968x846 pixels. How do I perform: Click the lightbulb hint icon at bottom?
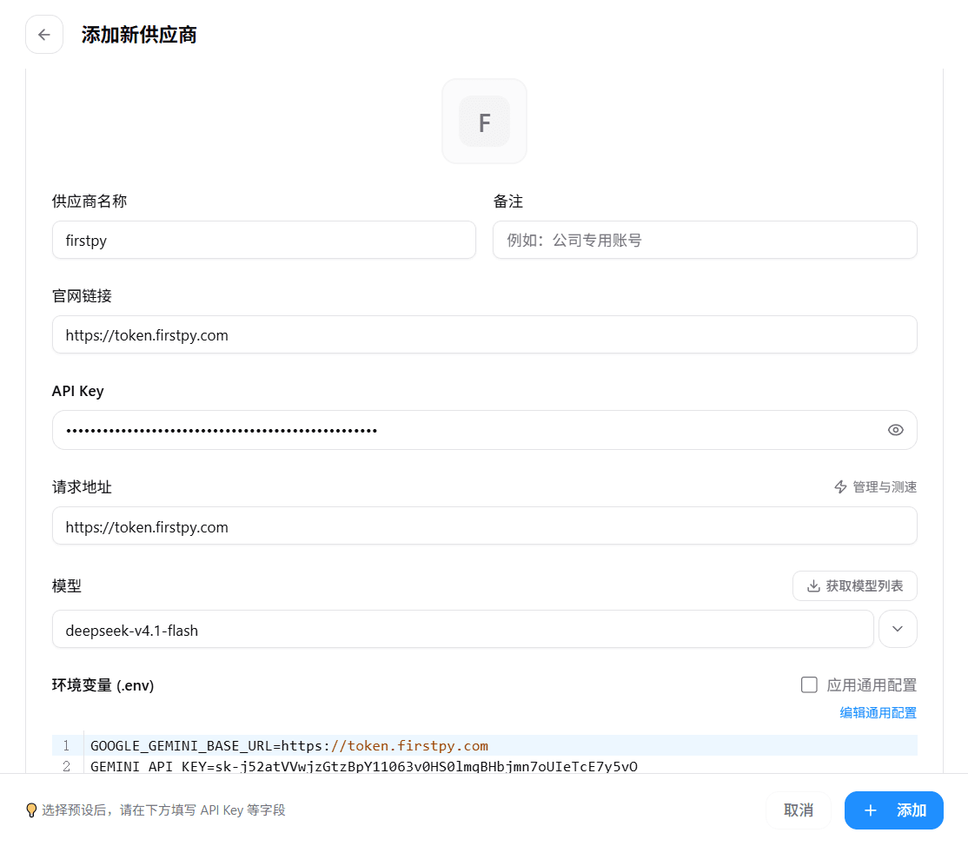[31, 810]
